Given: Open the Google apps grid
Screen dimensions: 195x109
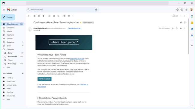Looking at the screenshot, I should tap(186, 10).
